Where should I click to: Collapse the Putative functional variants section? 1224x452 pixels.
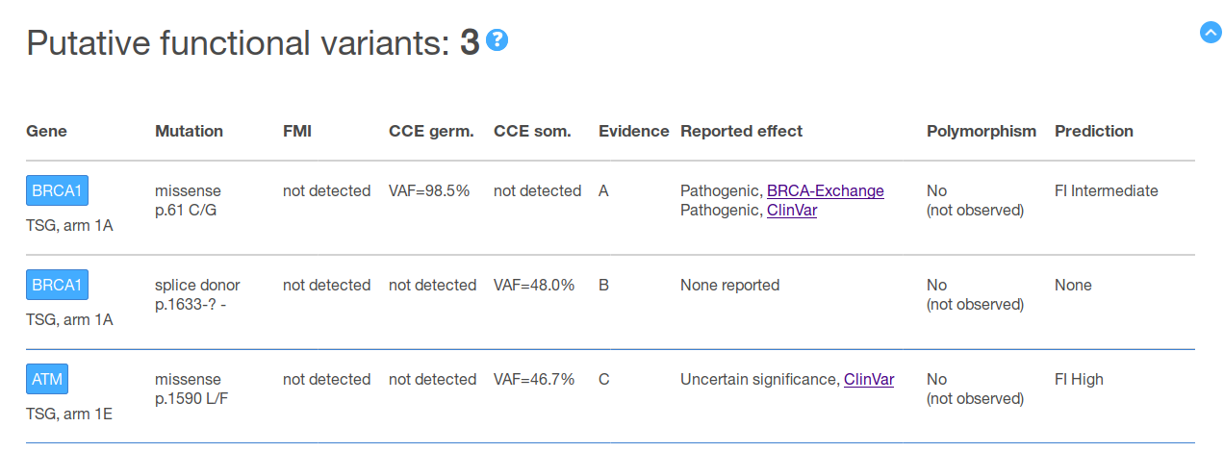[1211, 33]
